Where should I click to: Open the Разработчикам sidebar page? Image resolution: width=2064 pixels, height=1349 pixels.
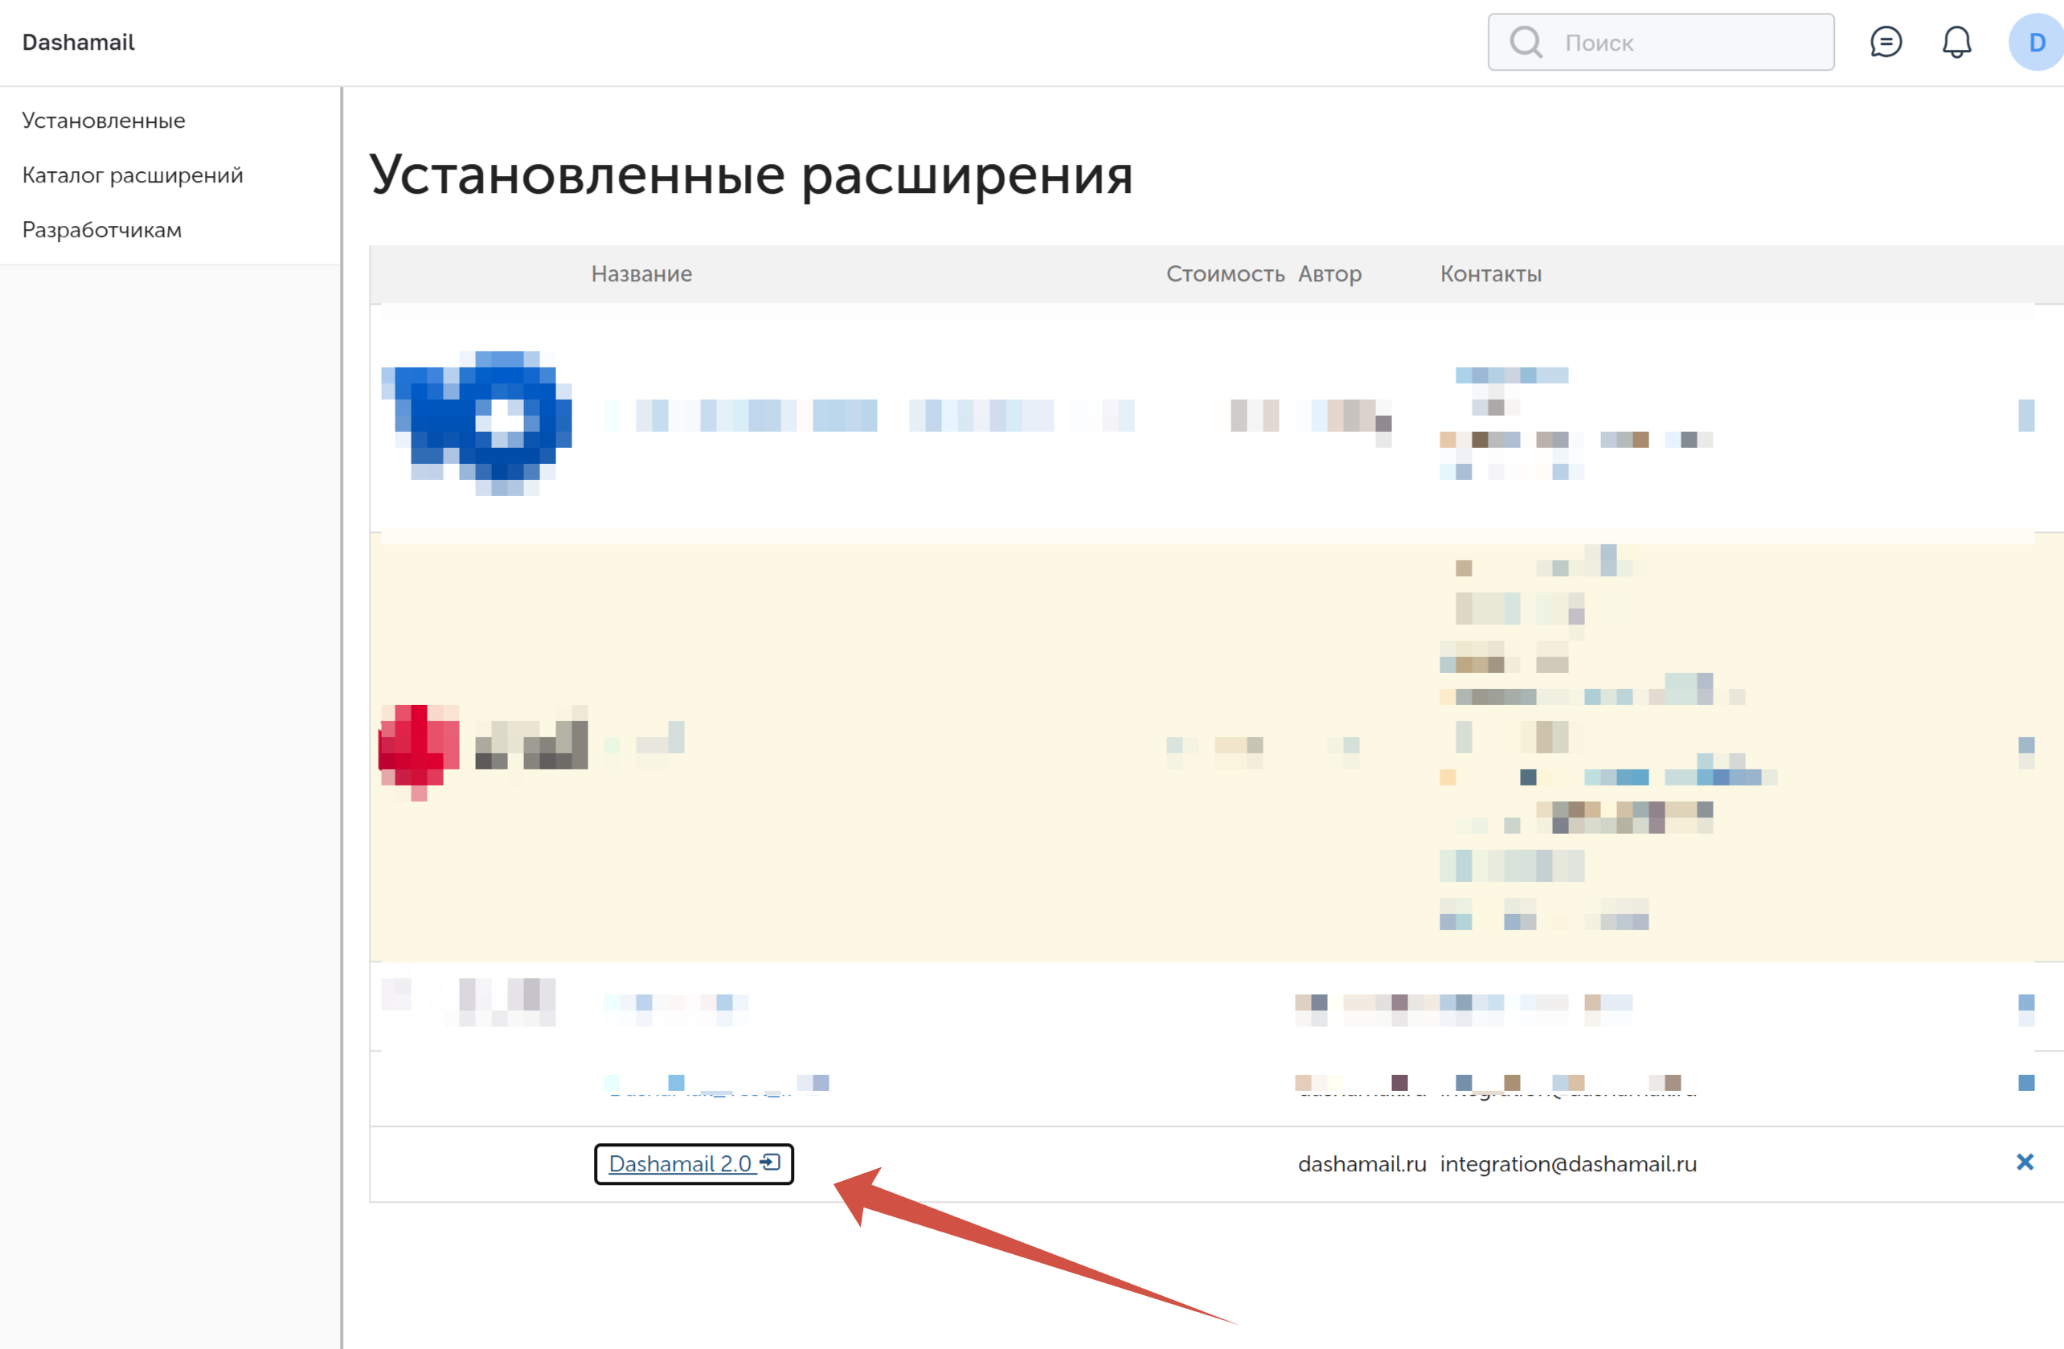click(x=102, y=230)
